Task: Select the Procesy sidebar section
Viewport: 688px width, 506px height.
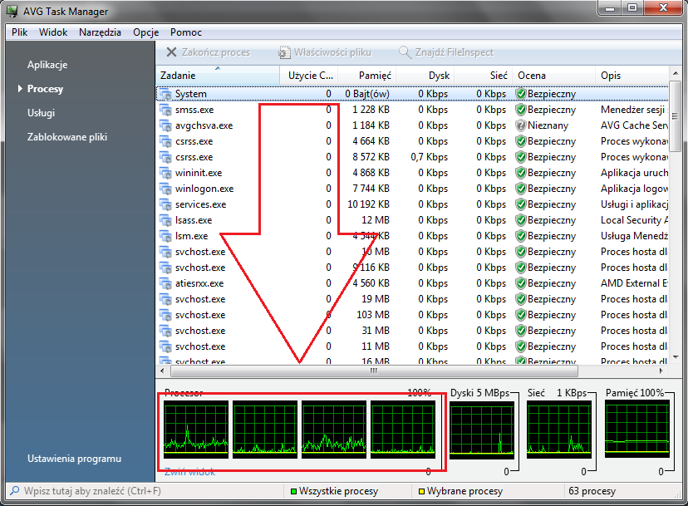Action: tap(45, 89)
